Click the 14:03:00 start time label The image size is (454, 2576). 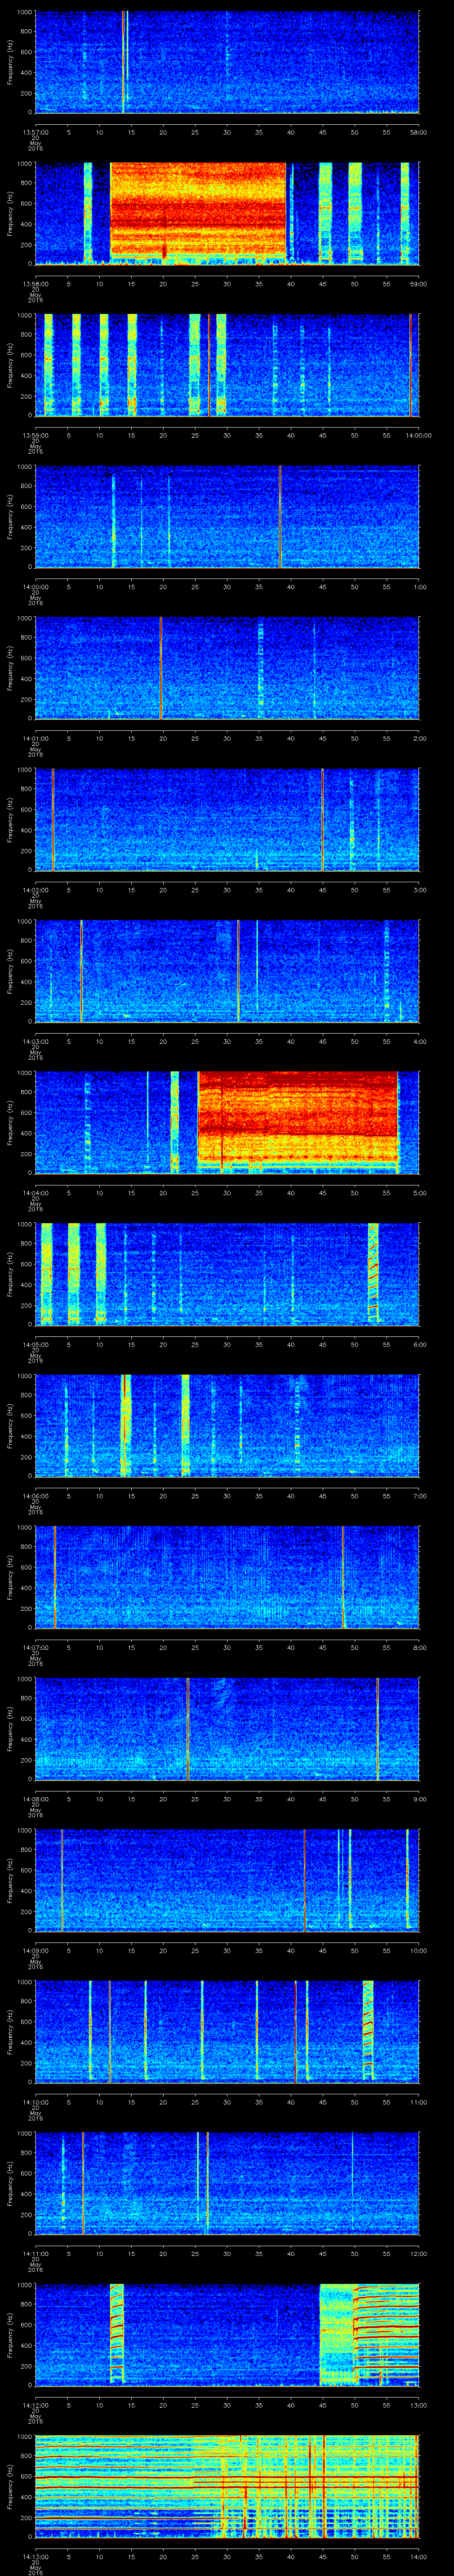[x=35, y=1041]
